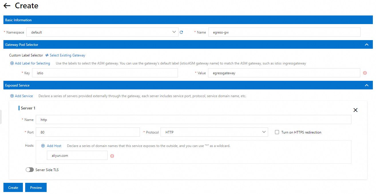Viewport: 376px width, 194px height.
Task: Click the Select Existing Gateway link
Action: pos(68,55)
